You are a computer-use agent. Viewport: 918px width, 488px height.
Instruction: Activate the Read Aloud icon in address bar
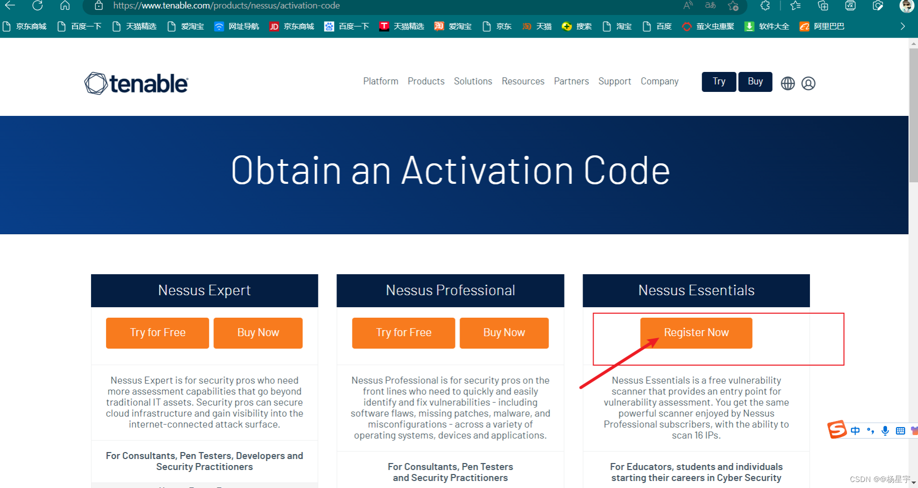point(688,5)
